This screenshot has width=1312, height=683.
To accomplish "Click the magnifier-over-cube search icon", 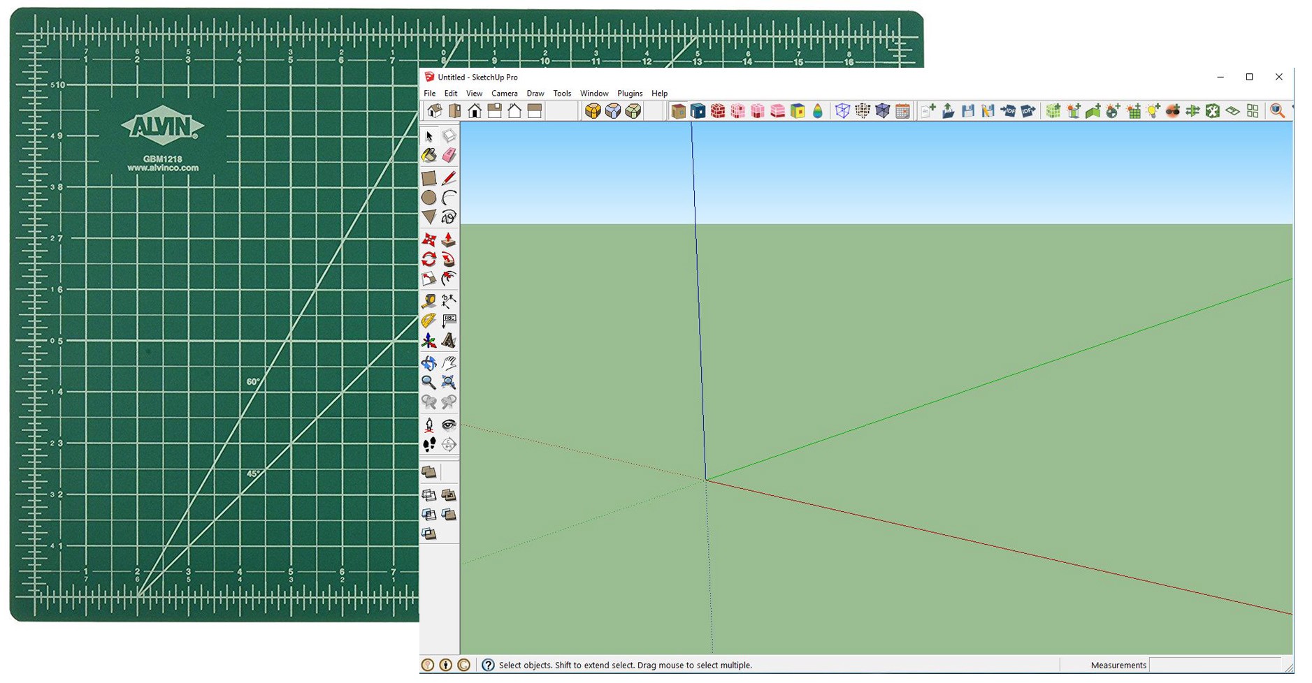I will click(x=1277, y=111).
